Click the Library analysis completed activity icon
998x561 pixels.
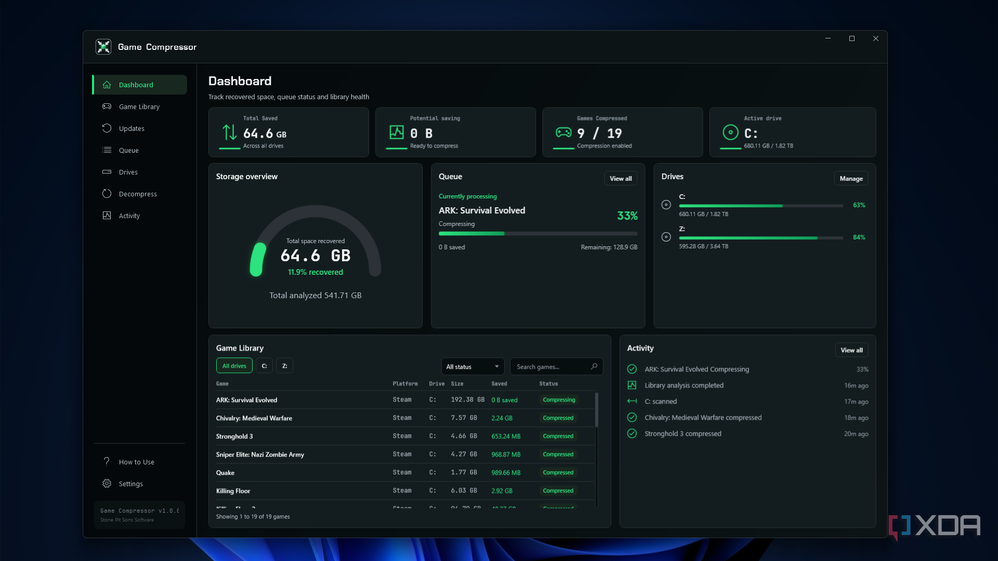pyautogui.click(x=632, y=385)
